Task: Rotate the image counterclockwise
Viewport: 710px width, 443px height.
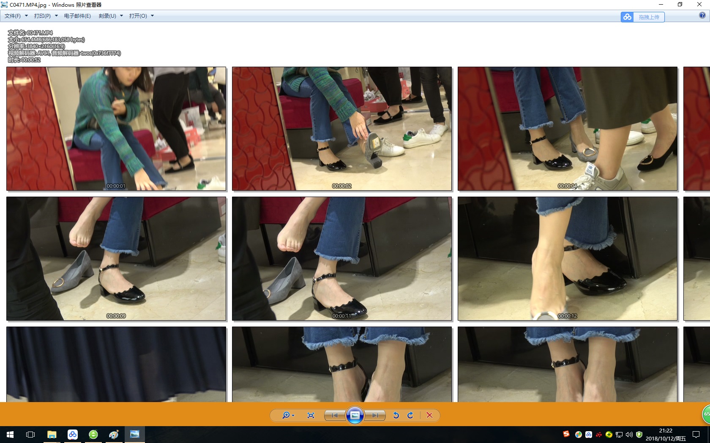Action: click(x=396, y=416)
